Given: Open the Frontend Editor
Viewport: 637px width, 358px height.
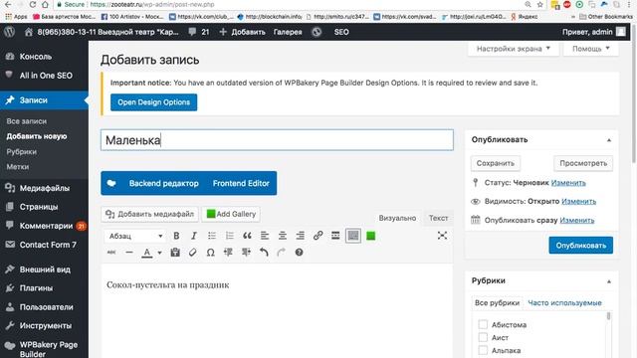Looking at the screenshot, I should click(x=241, y=183).
